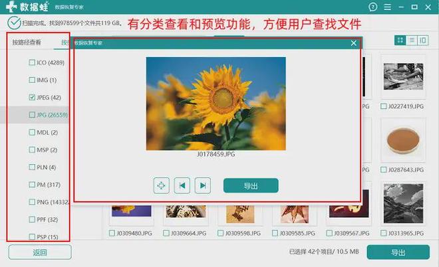This screenshot has width=439, height=267.
Task: Select the J0309480.JPG file checkbox
Action: [x=112, y=233]
